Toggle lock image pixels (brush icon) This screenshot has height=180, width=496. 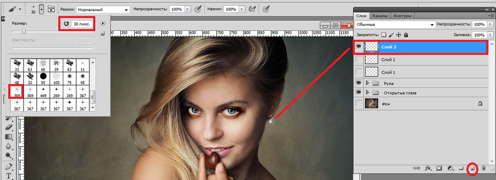pos(391,35)
